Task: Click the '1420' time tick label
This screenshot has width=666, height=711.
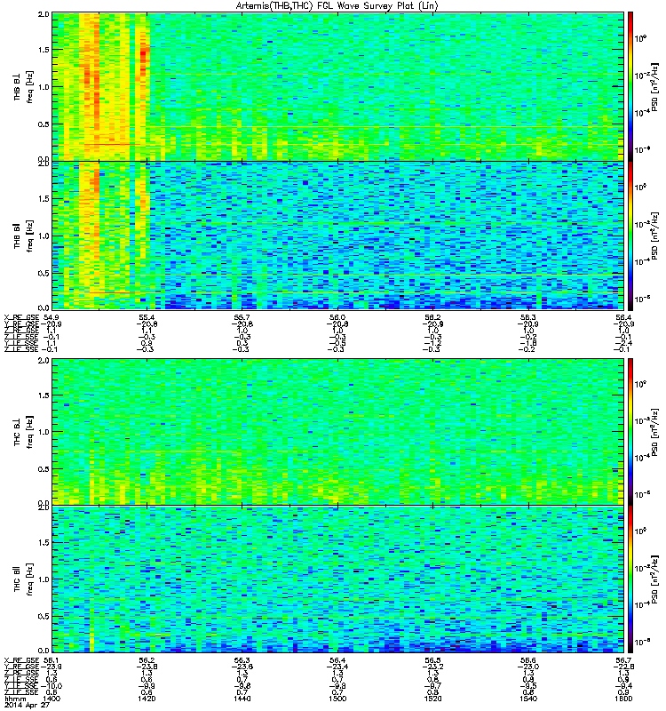Action: click(x=147, y=699)
